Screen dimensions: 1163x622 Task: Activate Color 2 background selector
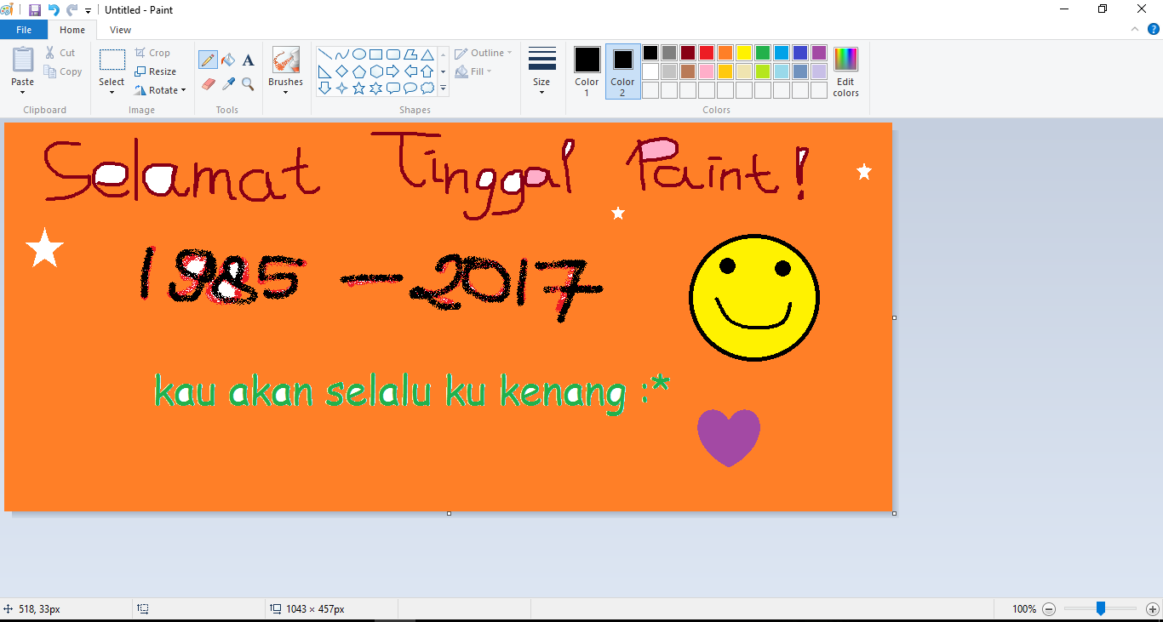(x=622, y=71)
